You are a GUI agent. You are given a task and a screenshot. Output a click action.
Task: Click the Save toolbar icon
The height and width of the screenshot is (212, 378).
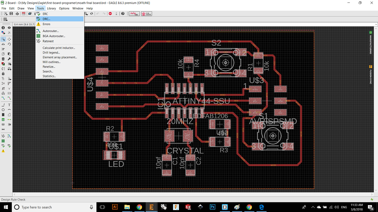(11, 14)
